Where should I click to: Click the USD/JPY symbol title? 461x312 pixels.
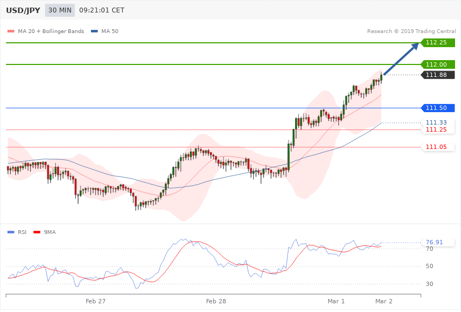[x=23, y=11]
